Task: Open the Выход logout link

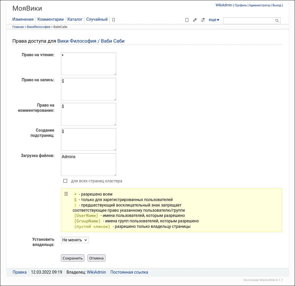Action: point(277,5)
